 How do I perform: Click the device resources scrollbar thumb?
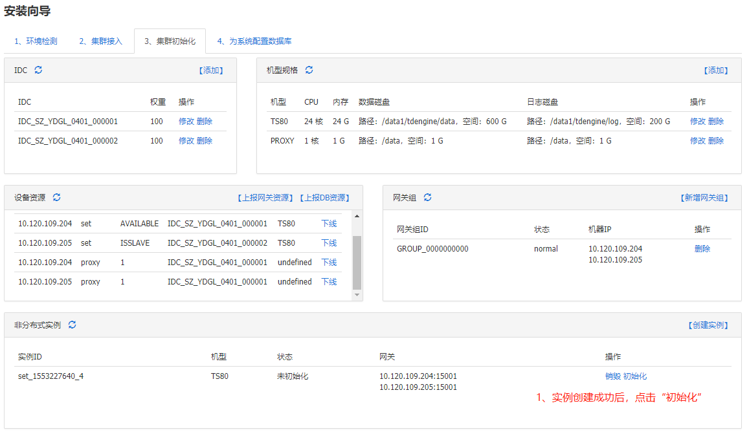357,263
